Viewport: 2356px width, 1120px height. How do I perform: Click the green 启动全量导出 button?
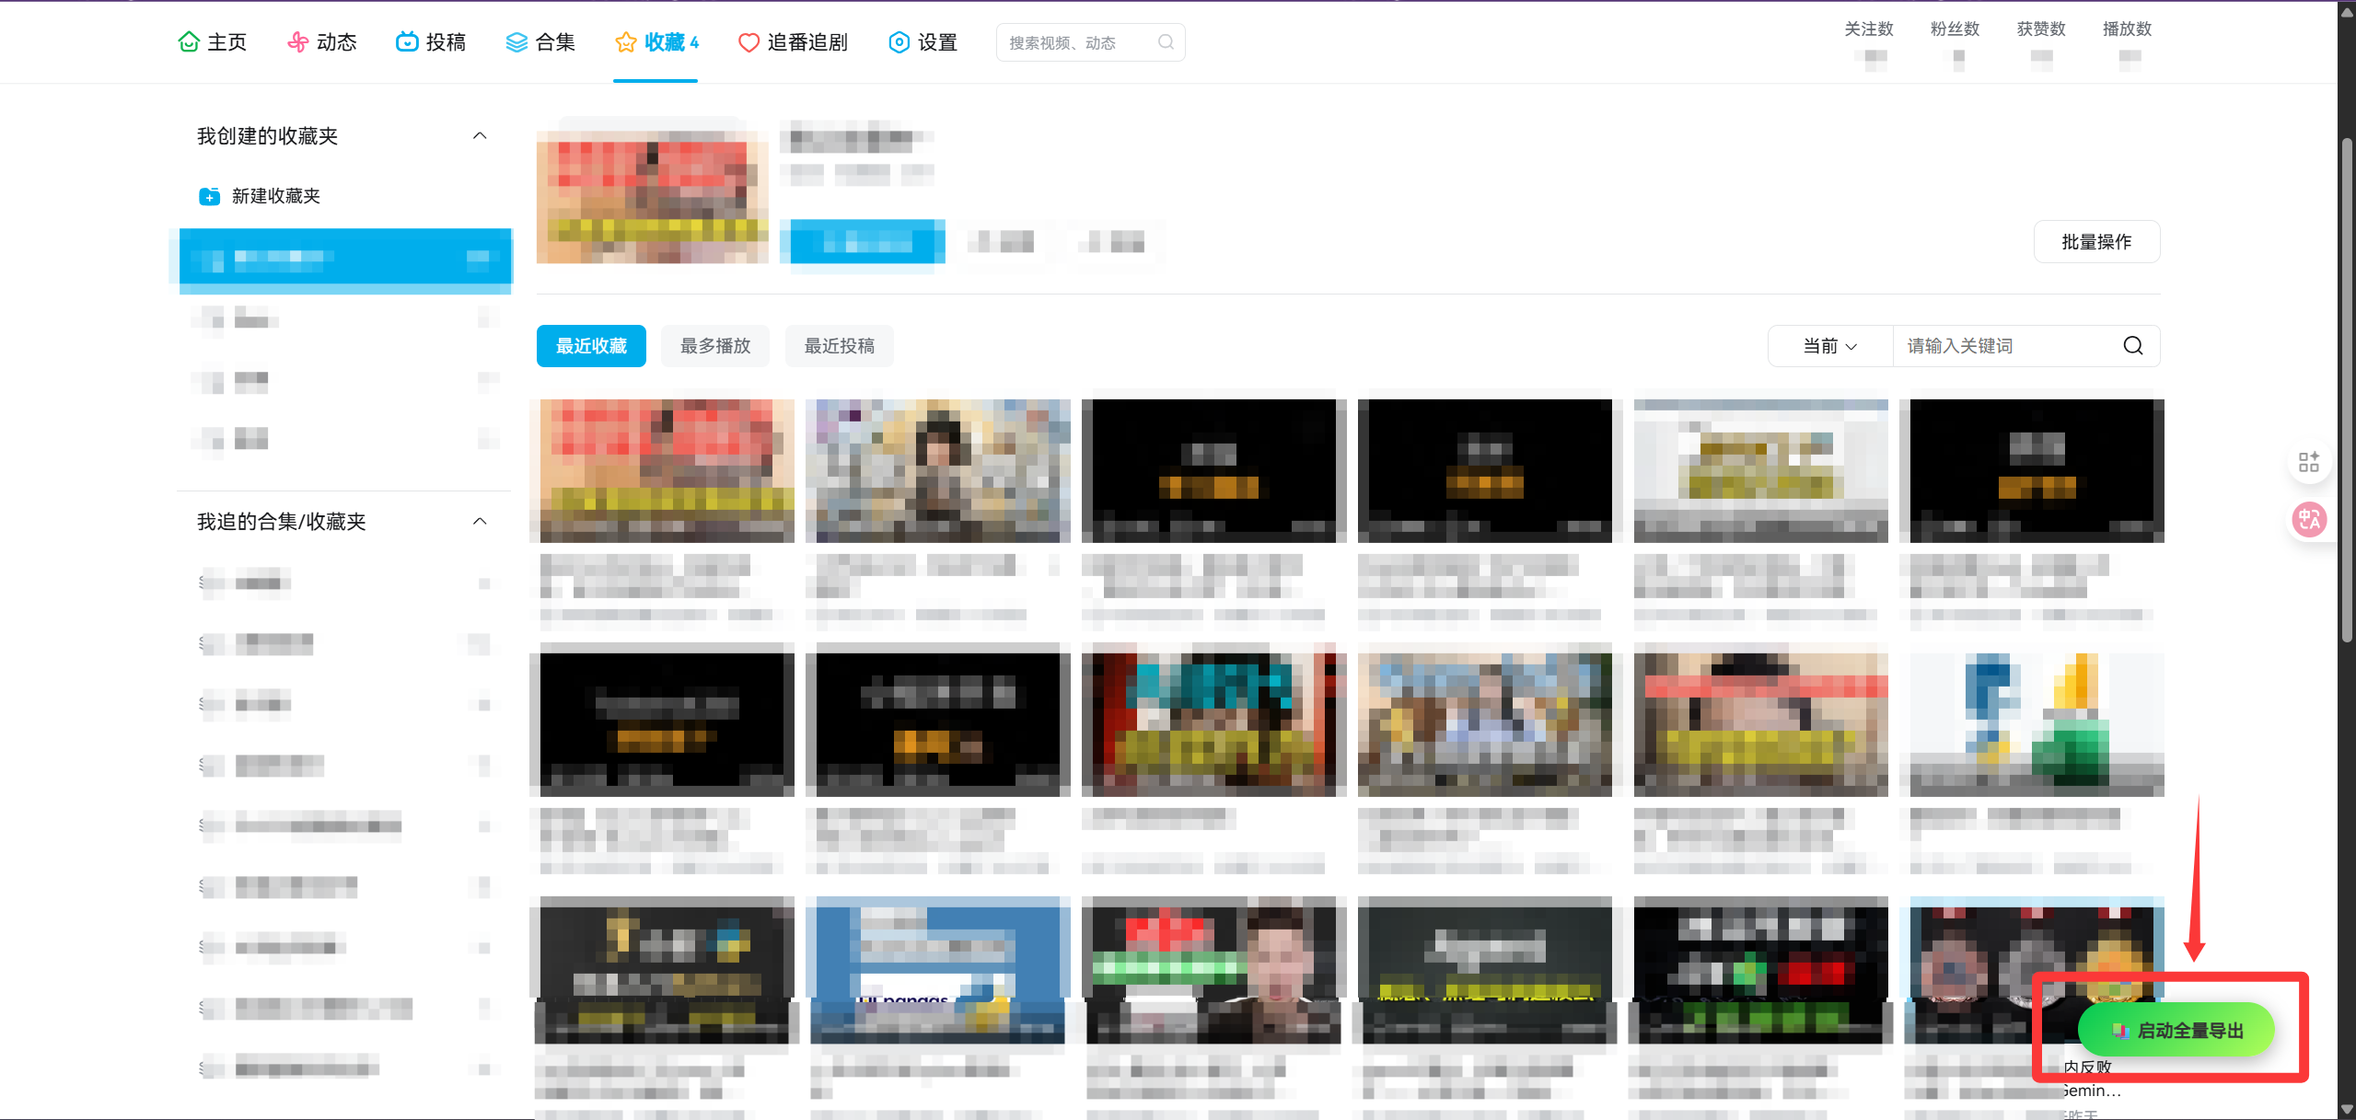[2177, 1031]
